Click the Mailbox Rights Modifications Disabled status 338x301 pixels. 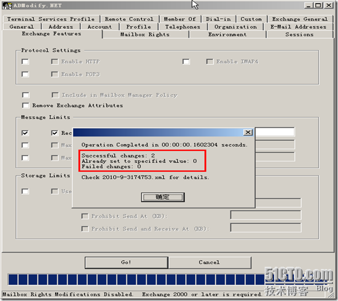click(x=68, y=294)
